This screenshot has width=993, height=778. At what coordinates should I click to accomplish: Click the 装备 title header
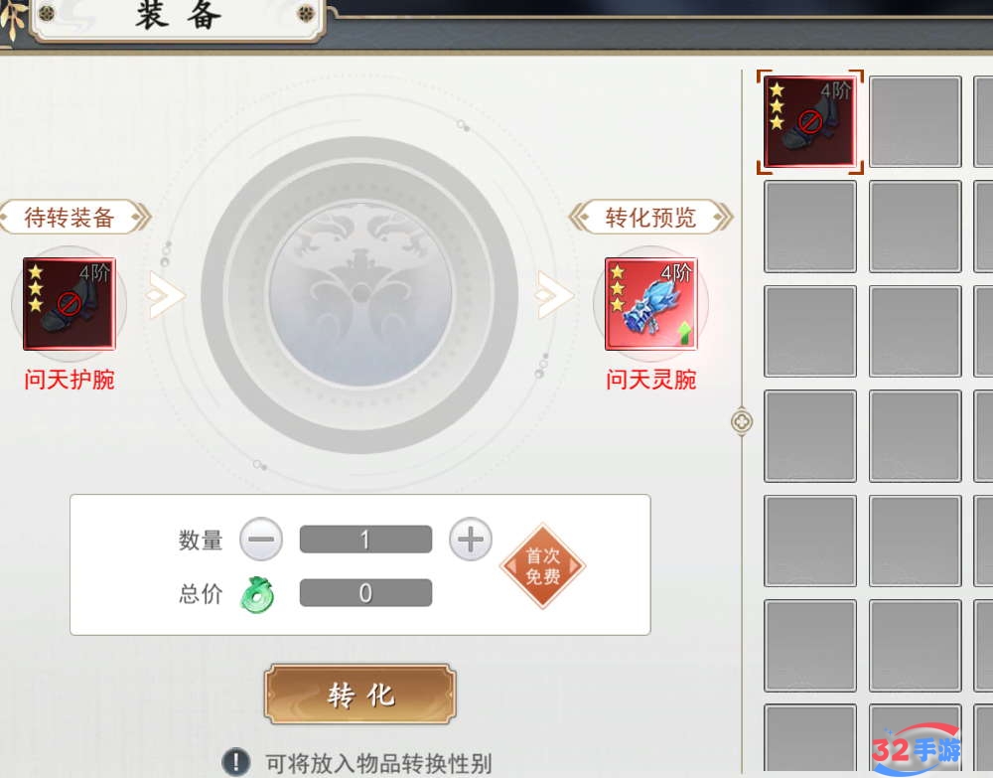(179, 17)
